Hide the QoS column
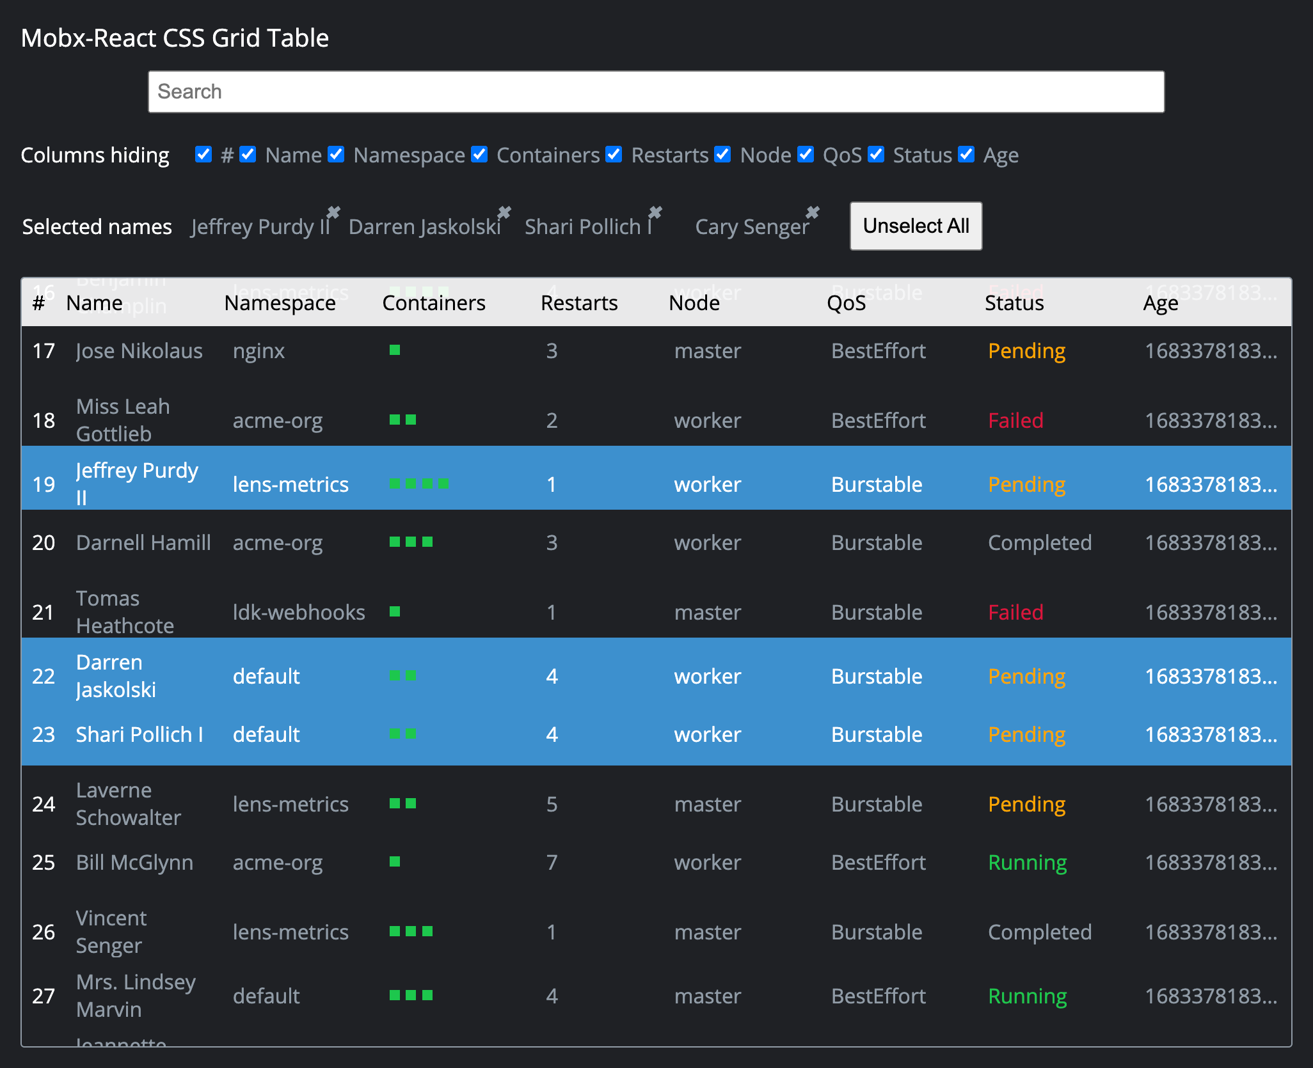The width and height of the screenshot is (1313, 1068). click(806, 154)
